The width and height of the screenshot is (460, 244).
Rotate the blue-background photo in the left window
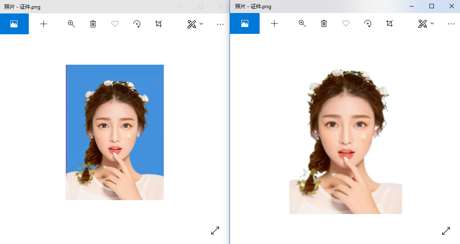click(137, 24)
